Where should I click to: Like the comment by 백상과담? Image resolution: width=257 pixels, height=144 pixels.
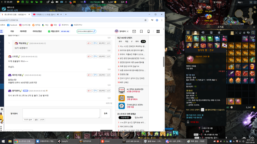coord(89,43)
